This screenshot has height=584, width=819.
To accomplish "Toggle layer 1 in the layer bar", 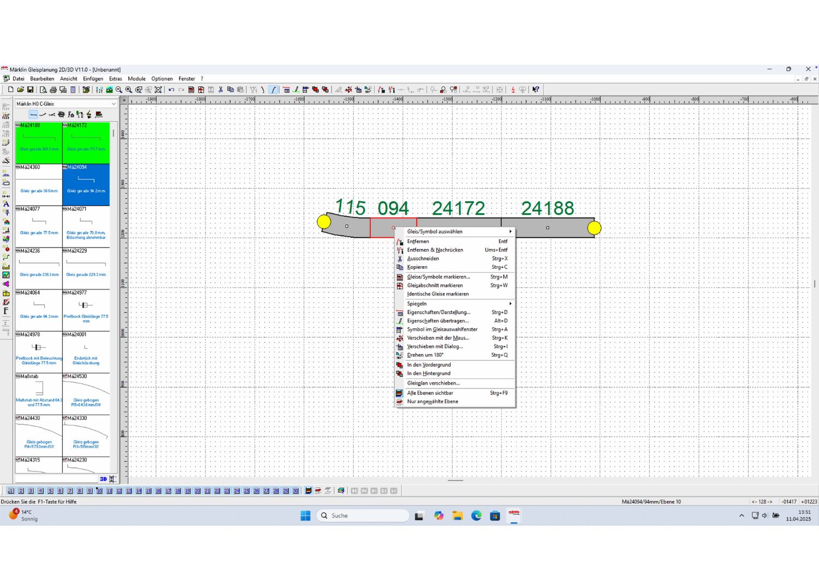I will coord(11,491).
